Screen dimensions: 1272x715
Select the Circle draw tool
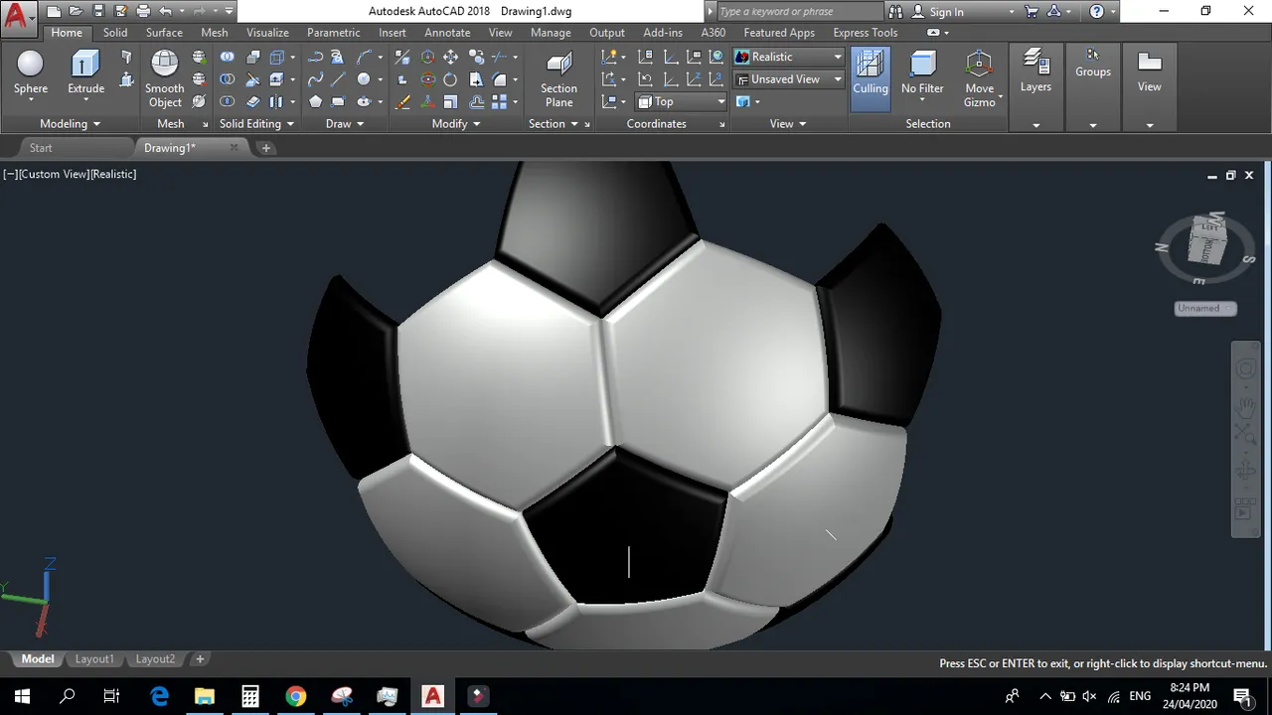pyautogui.click(x=364, y=79)
